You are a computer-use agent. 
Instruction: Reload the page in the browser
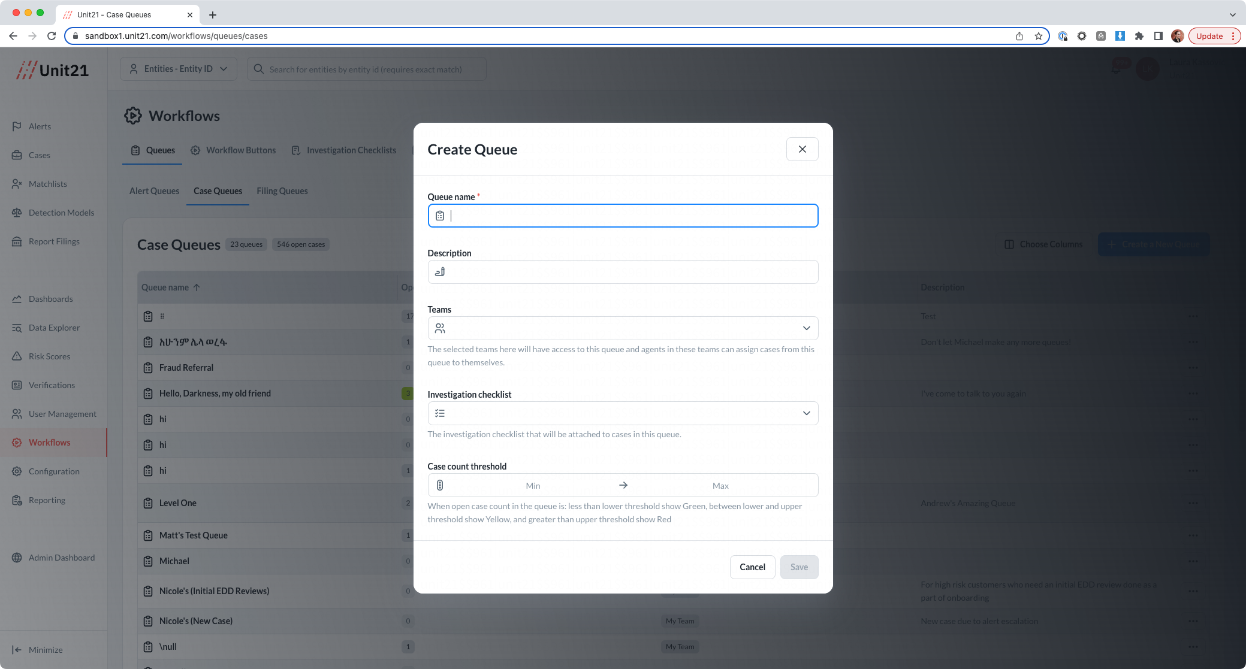[52, 36]
